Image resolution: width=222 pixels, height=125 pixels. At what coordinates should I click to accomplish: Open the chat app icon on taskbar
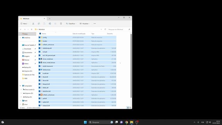click(121, 122)
